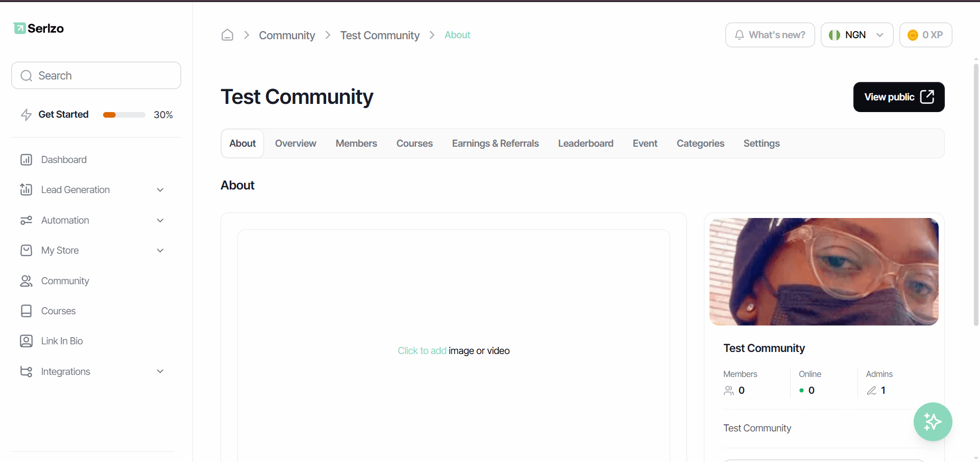Click the gold XP coin icon

coord(913,35)
